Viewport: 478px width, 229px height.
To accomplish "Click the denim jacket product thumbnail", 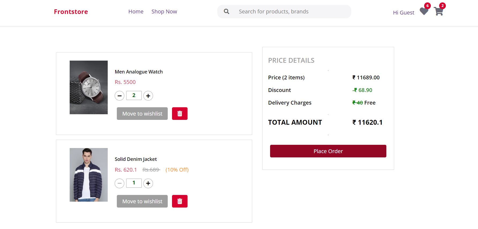I will [89, 175].
